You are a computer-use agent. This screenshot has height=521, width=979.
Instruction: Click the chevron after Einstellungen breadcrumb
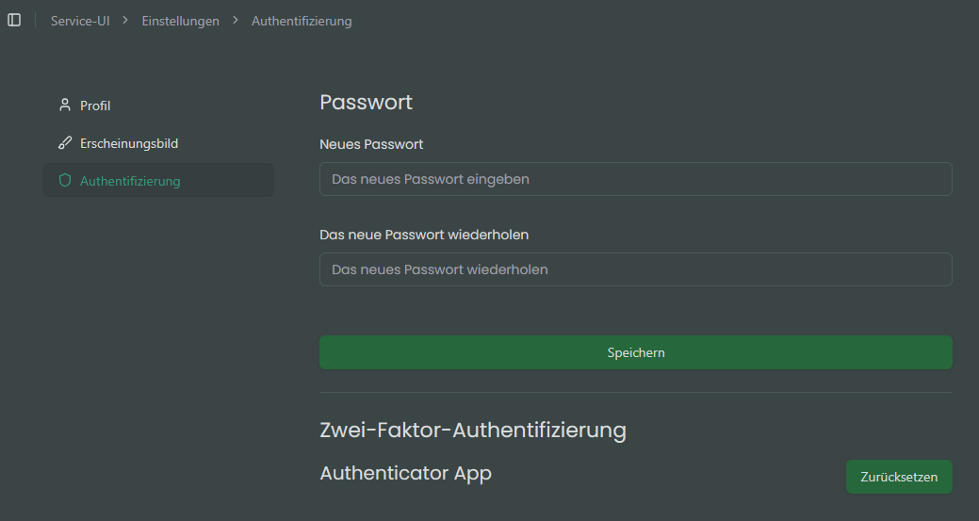click(235, 20)
